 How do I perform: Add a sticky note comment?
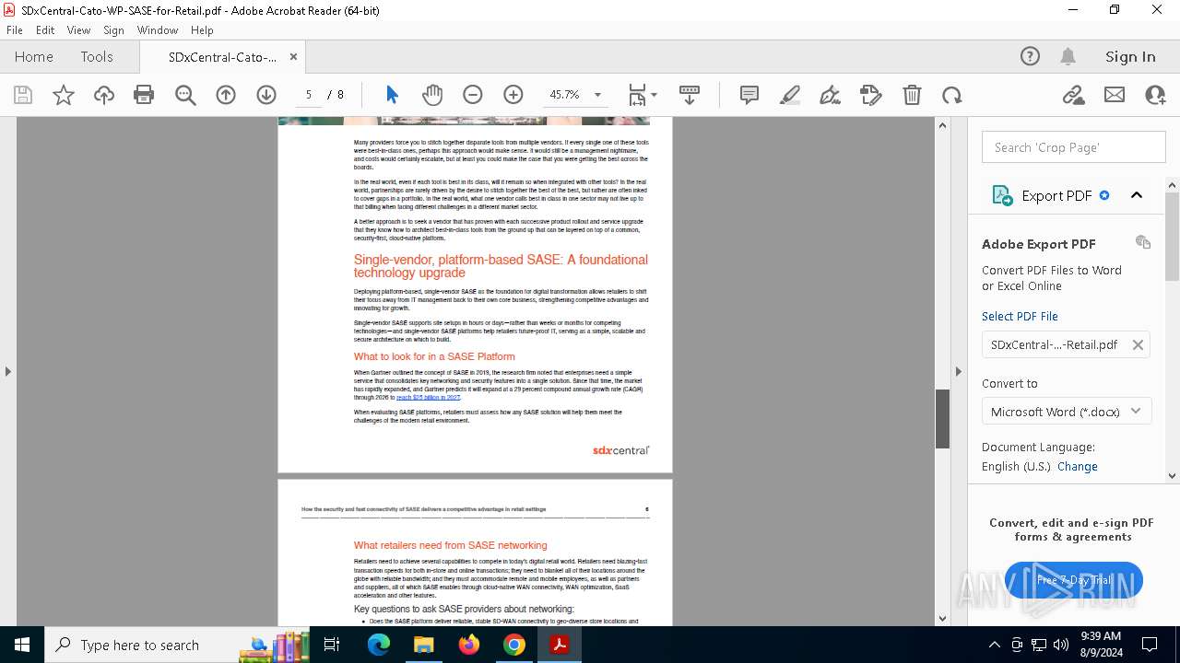tap(749, 95)
